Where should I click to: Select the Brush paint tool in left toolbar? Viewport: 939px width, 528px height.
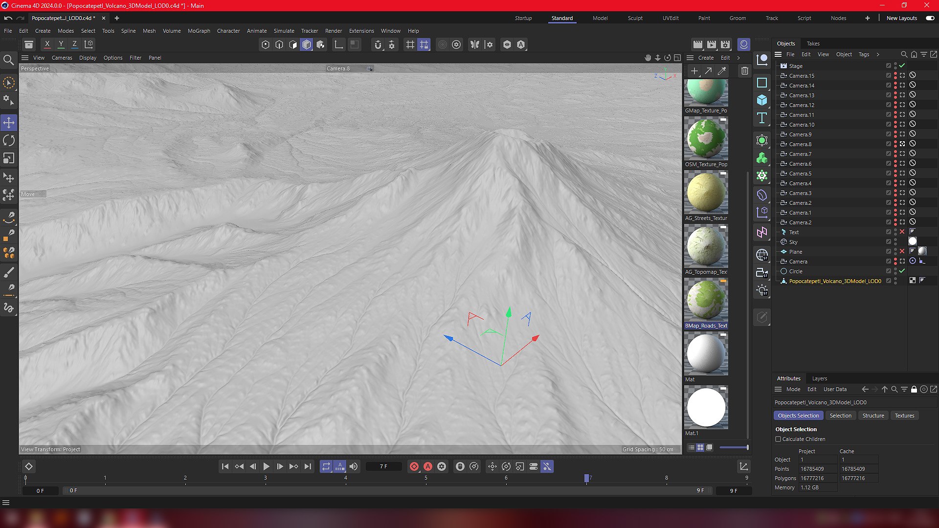(x=9, y=272)
